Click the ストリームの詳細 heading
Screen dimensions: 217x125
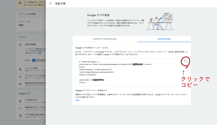27,14
